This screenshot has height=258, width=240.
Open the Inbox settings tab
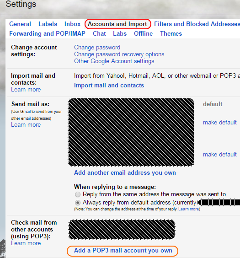73,24
